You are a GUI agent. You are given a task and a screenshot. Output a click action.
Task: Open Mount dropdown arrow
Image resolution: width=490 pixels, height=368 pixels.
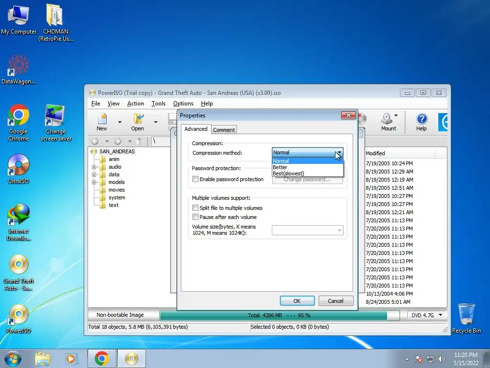click(396, 115)
